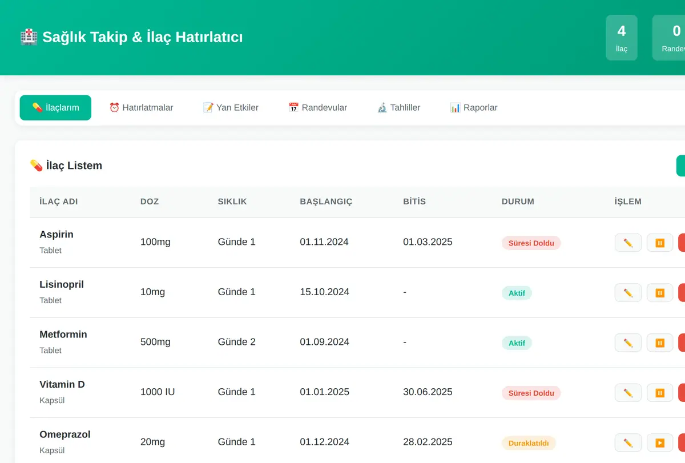Click the Aktif status badge for Metformin
The image size is (685, 463).
click(517, 343)
